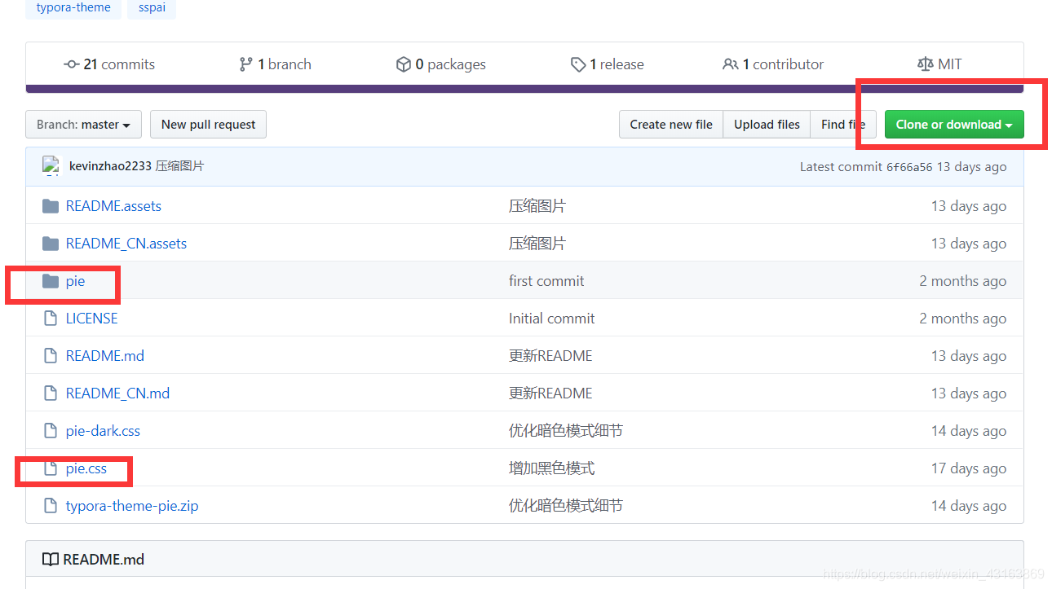Click kevinzhao2233 avatar thumbnail
Image resolution: width=1052 pixels, height=589 pixels.
[x=52, y=166]
